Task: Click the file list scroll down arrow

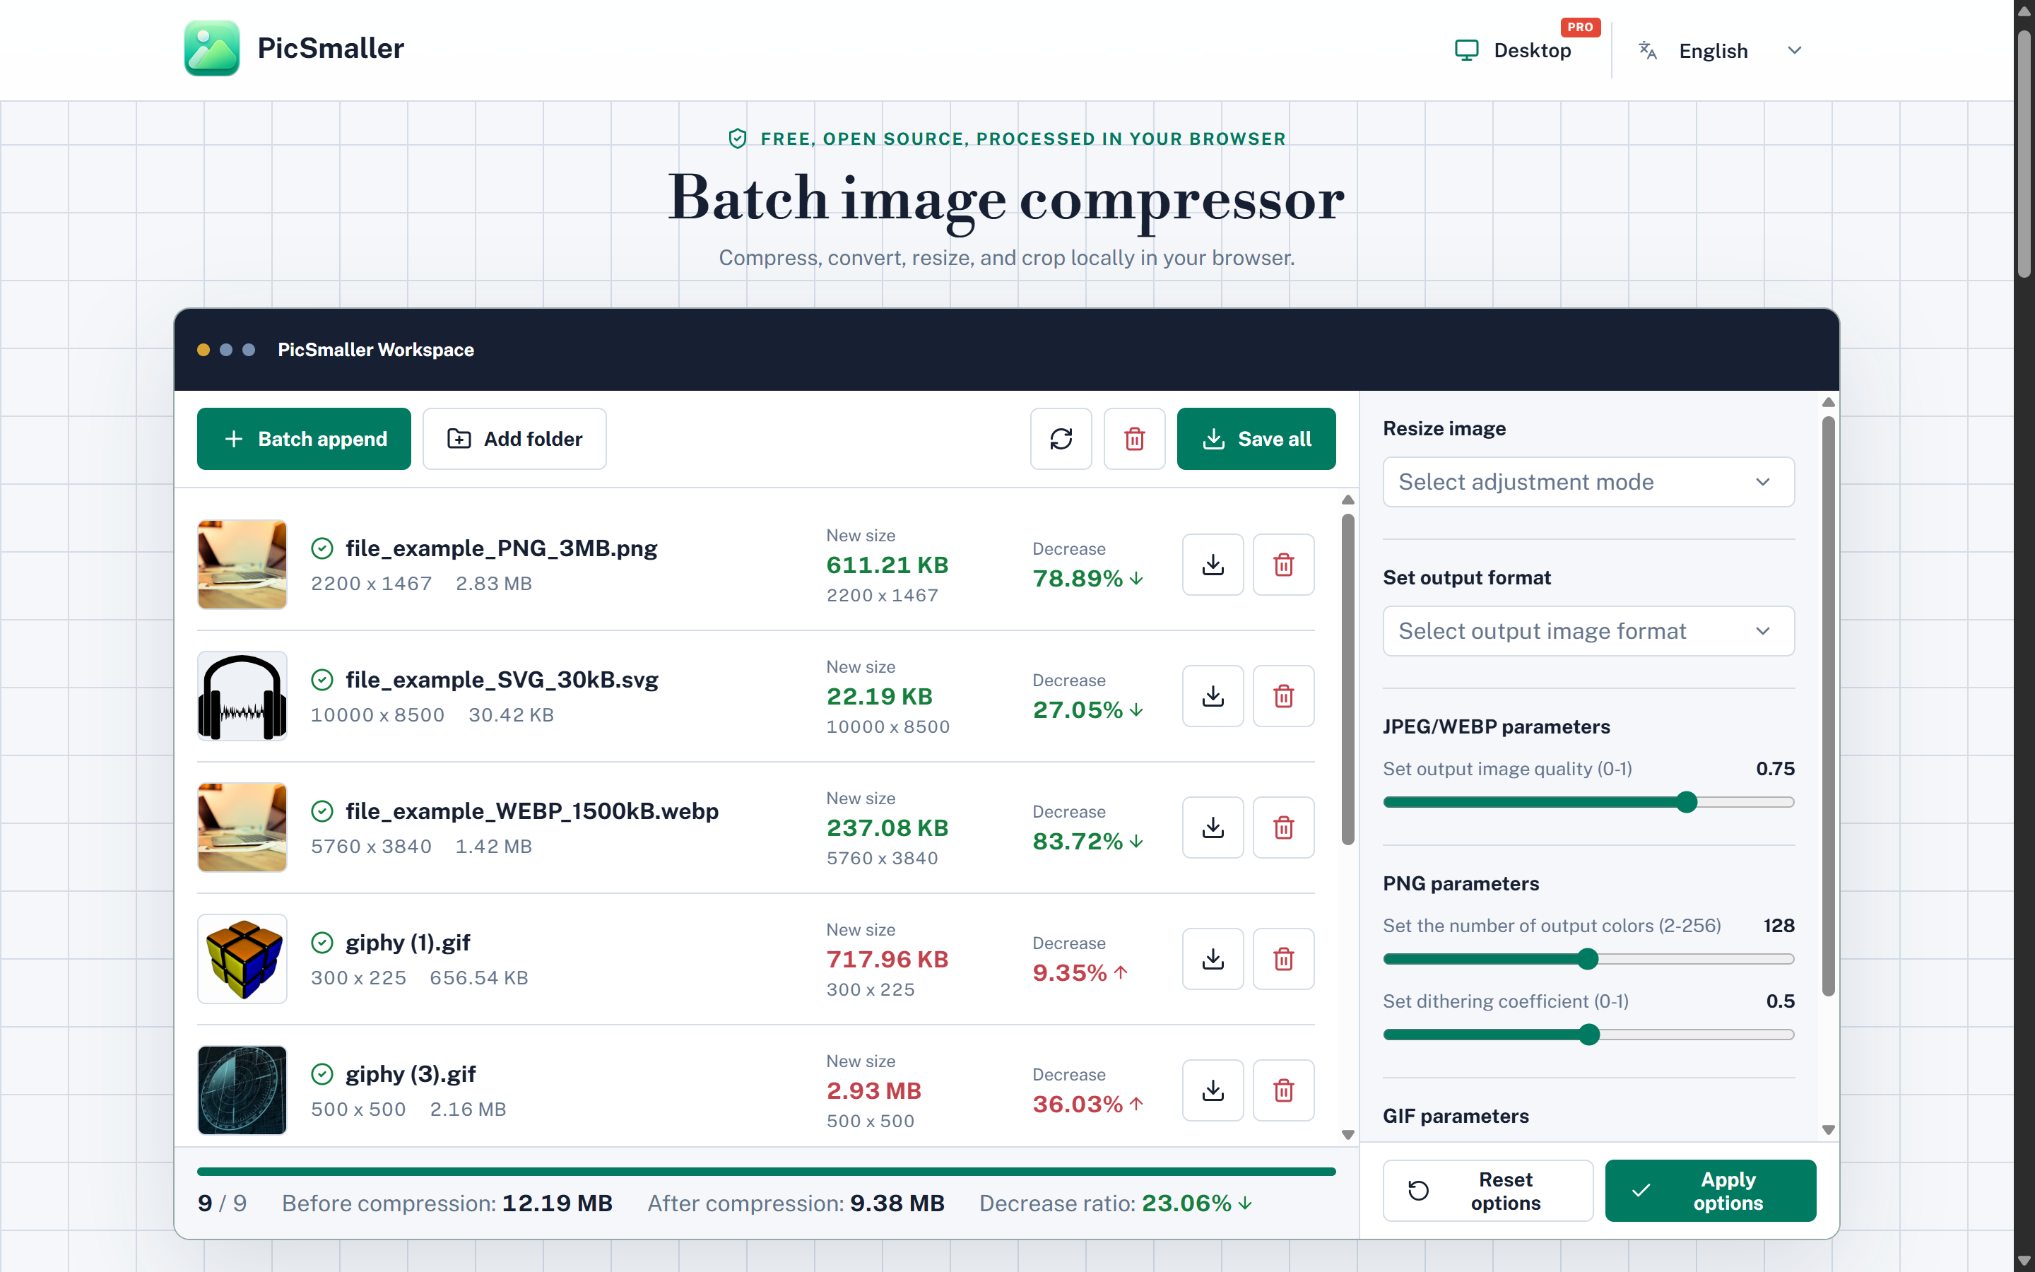Action: [1348, 1135]
